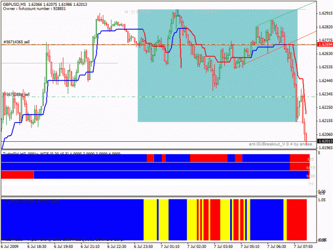Screen dimensions: 333x250
Task: Click the M30 timeframe row label
Action: (x=311, y=176)
